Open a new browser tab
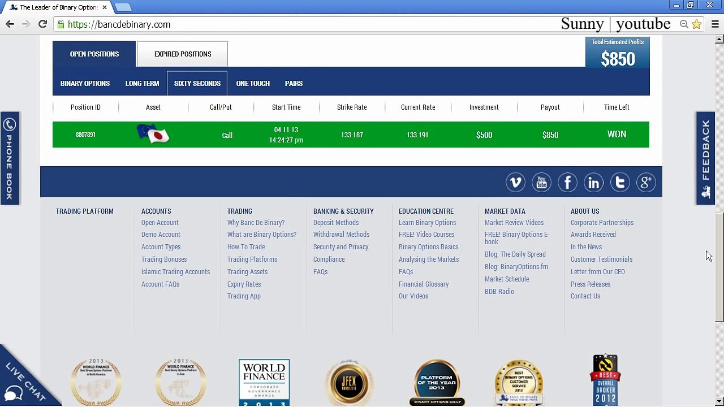Image resolution: width=724 pixels, height=407 pixels. (x=123, y=7)
